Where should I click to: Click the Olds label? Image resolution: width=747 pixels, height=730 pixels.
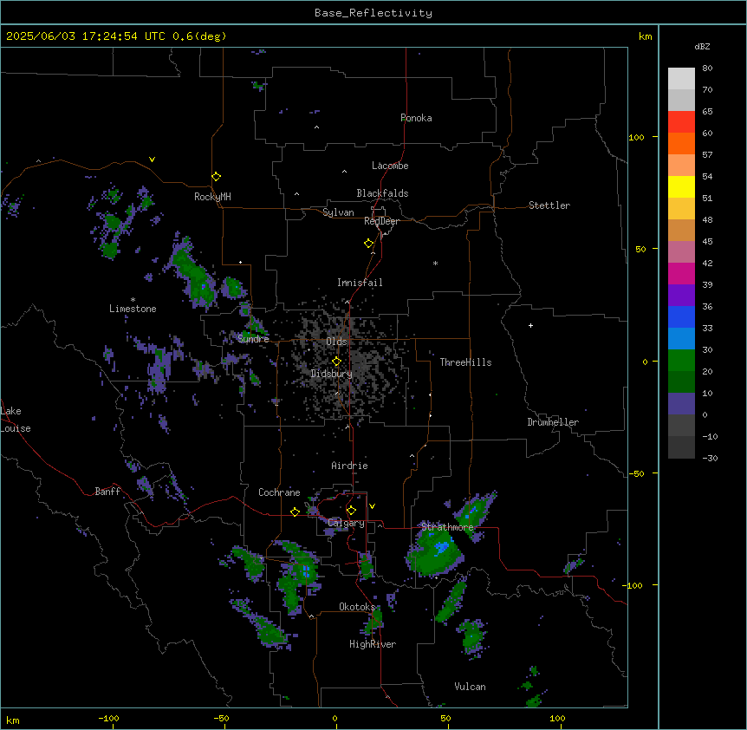(x=336, y=342)
